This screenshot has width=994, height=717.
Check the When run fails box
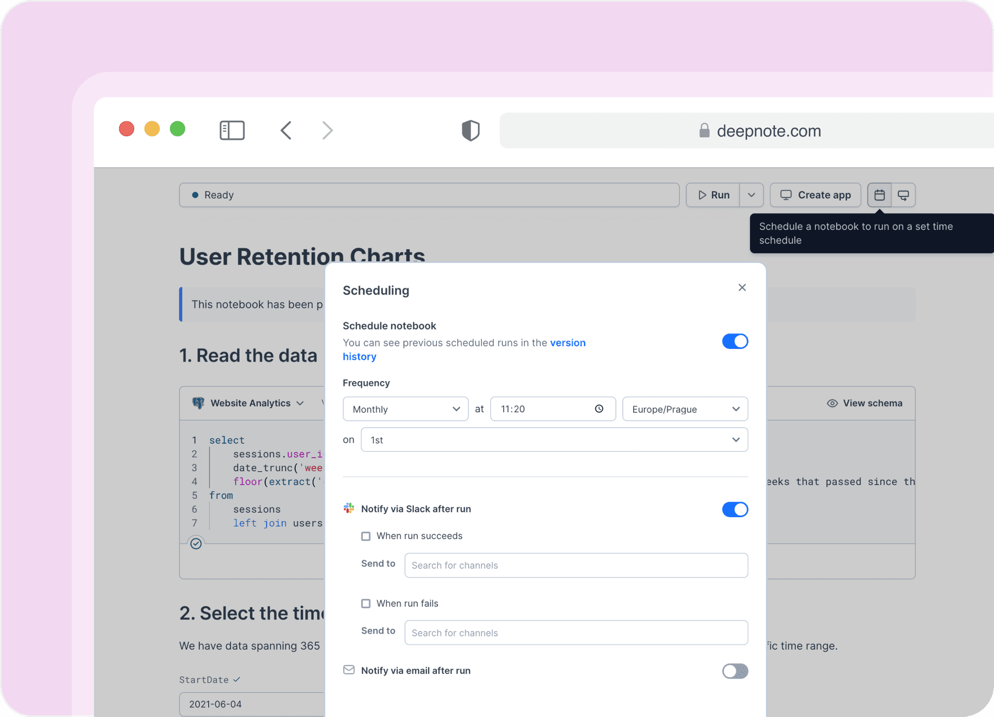point(366,604)
